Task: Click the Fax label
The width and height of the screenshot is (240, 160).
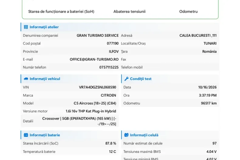Action: tap(124, 59)
